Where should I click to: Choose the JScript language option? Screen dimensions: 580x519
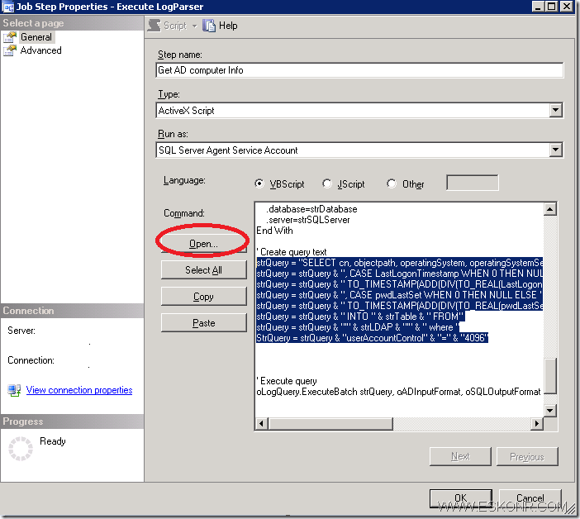[327, 184]
